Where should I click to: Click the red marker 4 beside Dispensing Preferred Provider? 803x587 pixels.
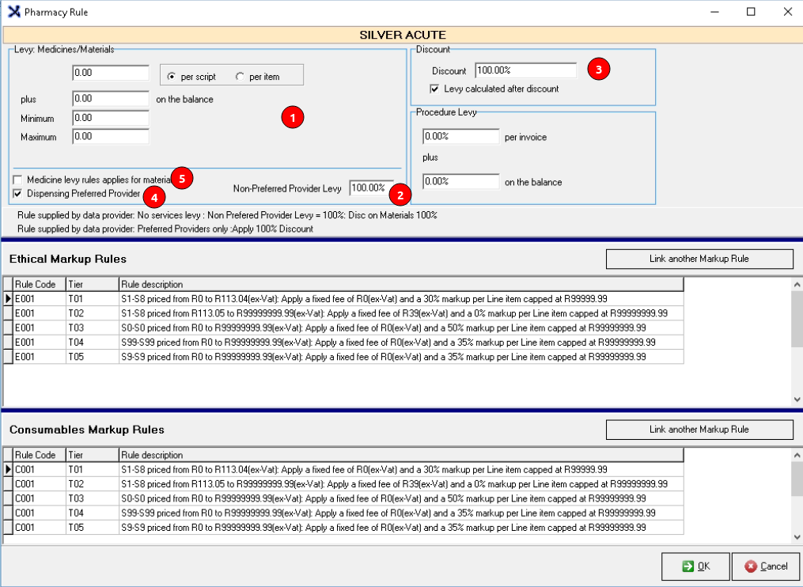coord(154,195)
